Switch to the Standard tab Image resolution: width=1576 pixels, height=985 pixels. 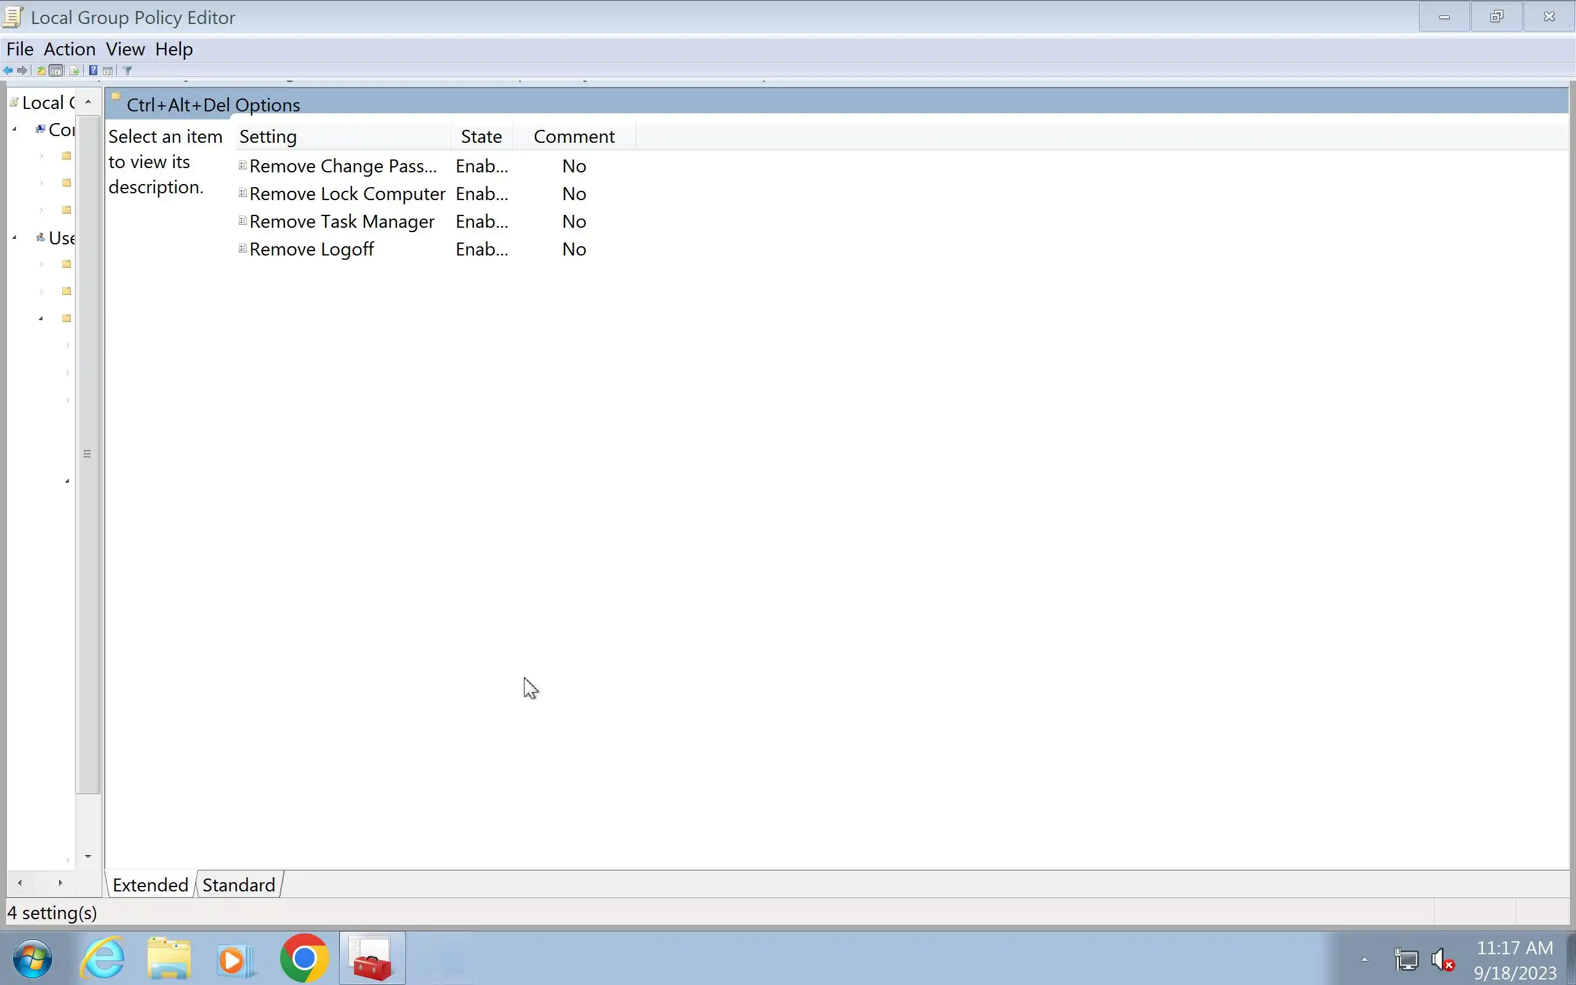pos(238,885)
